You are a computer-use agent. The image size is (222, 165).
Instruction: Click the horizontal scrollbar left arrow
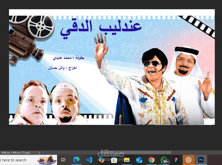coord(44,153)
